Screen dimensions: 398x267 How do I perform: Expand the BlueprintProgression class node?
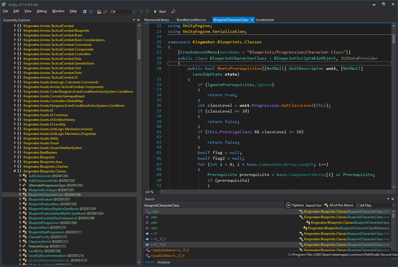coord(20,223)
